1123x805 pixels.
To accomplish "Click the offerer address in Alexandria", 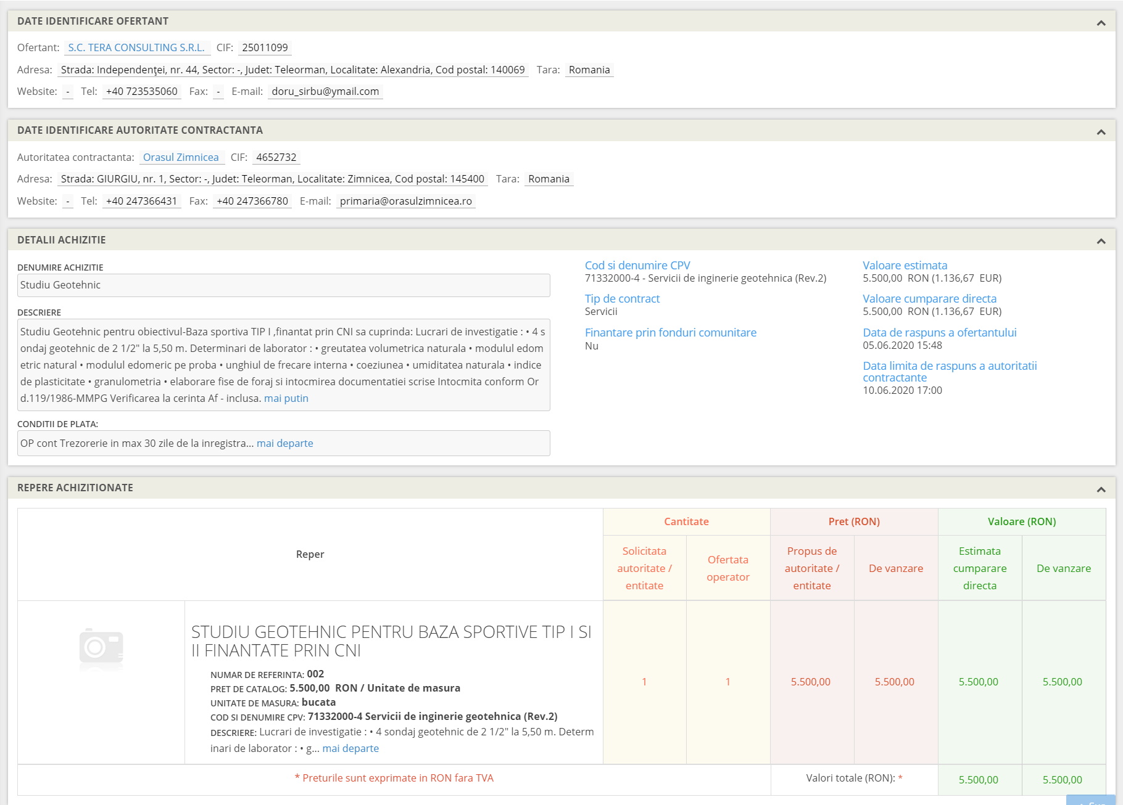I will (292, 70).
